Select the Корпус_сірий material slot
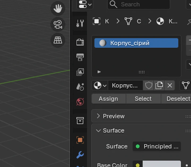The image size is (191, 167). pos(136,43)
